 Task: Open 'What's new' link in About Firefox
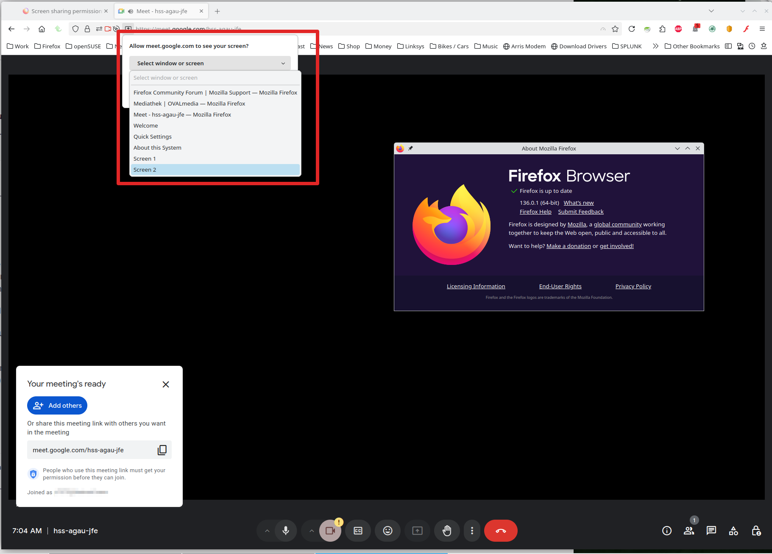(579, 203)
